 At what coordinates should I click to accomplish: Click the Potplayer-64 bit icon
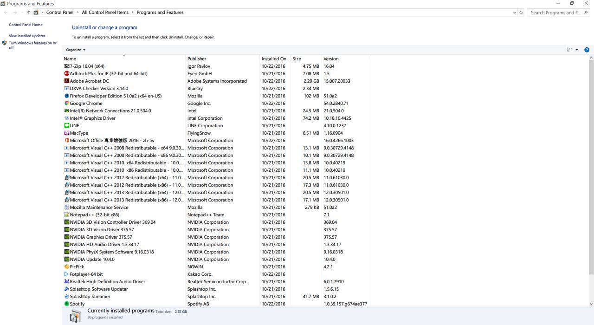pyautogui.click(x=66, y=274)
